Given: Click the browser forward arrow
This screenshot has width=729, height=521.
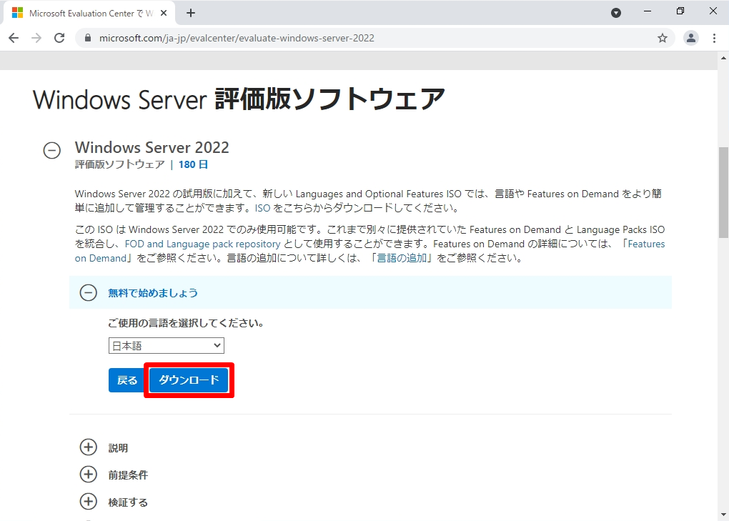Looking at the screenshot, I should (36, 38).
